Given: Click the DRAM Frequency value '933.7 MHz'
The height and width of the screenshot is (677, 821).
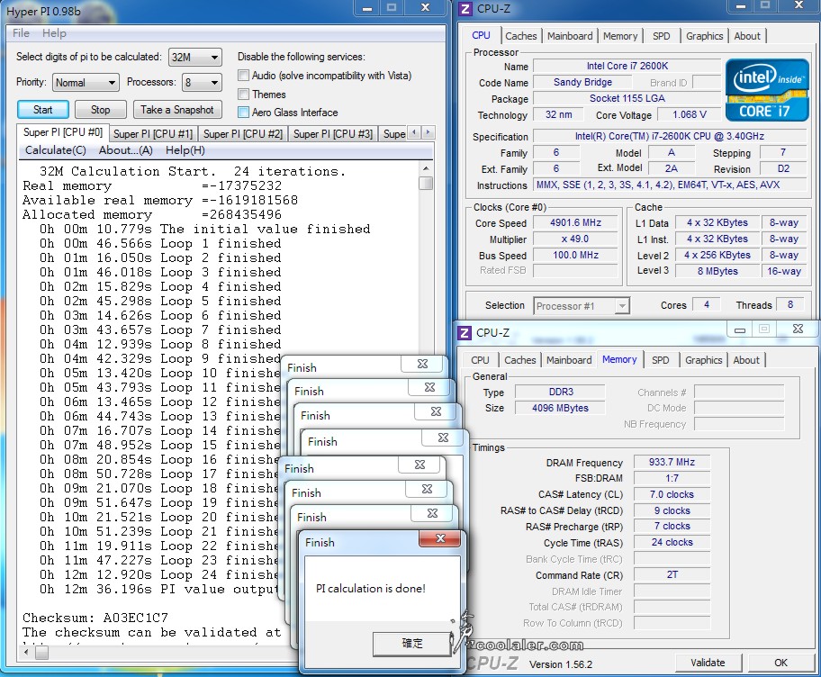Looking at the screenshot, I should [x=672, y=463].
